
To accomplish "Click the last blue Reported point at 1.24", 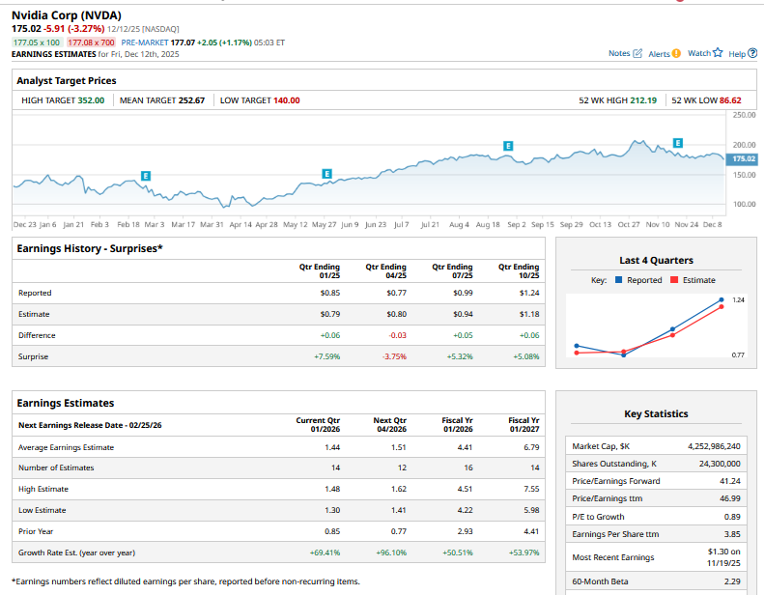I will click(721, 300).
